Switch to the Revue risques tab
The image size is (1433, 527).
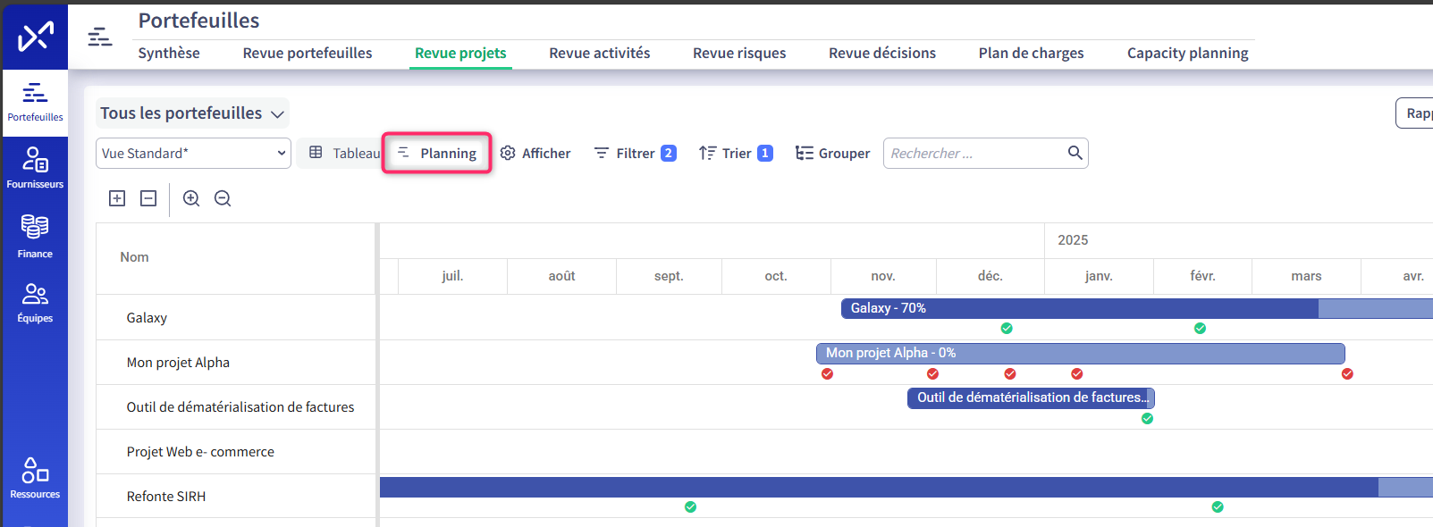coord(739,54)
